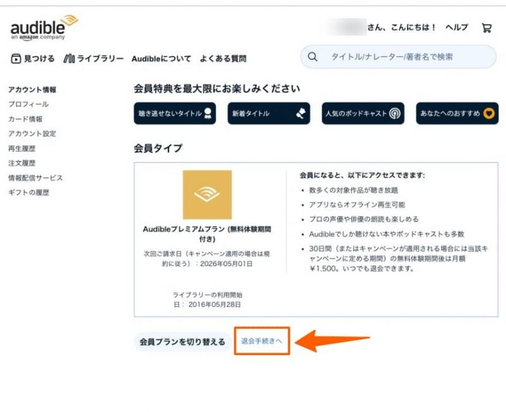Open the shopping cart icon
The width and height of the screenshot is (506, 412).
click(x=487, y=27)
